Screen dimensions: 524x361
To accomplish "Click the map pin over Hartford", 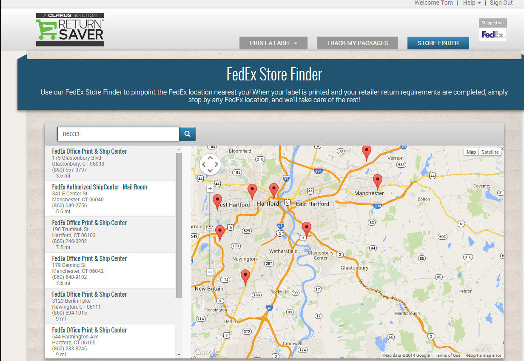I will [x=274, y=191].
